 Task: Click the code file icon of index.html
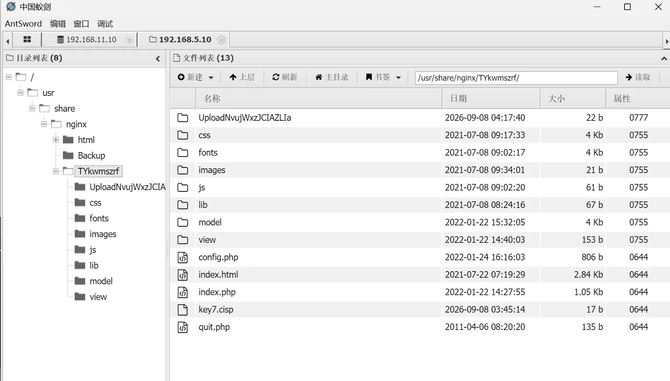click(183, 275)
